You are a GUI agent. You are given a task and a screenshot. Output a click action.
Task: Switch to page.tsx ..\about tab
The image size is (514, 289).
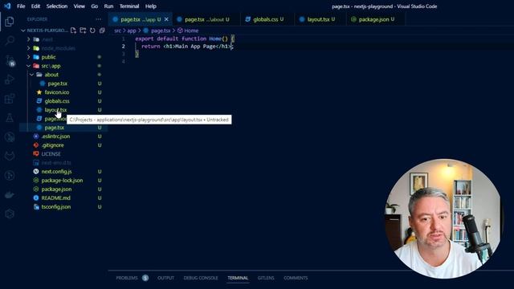click(206, 19)
